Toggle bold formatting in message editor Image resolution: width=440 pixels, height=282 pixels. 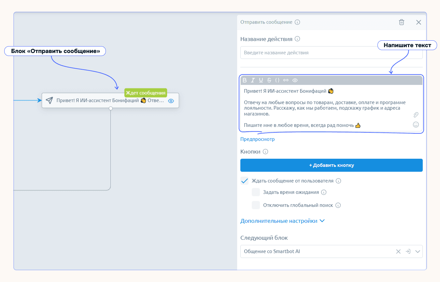245,80
